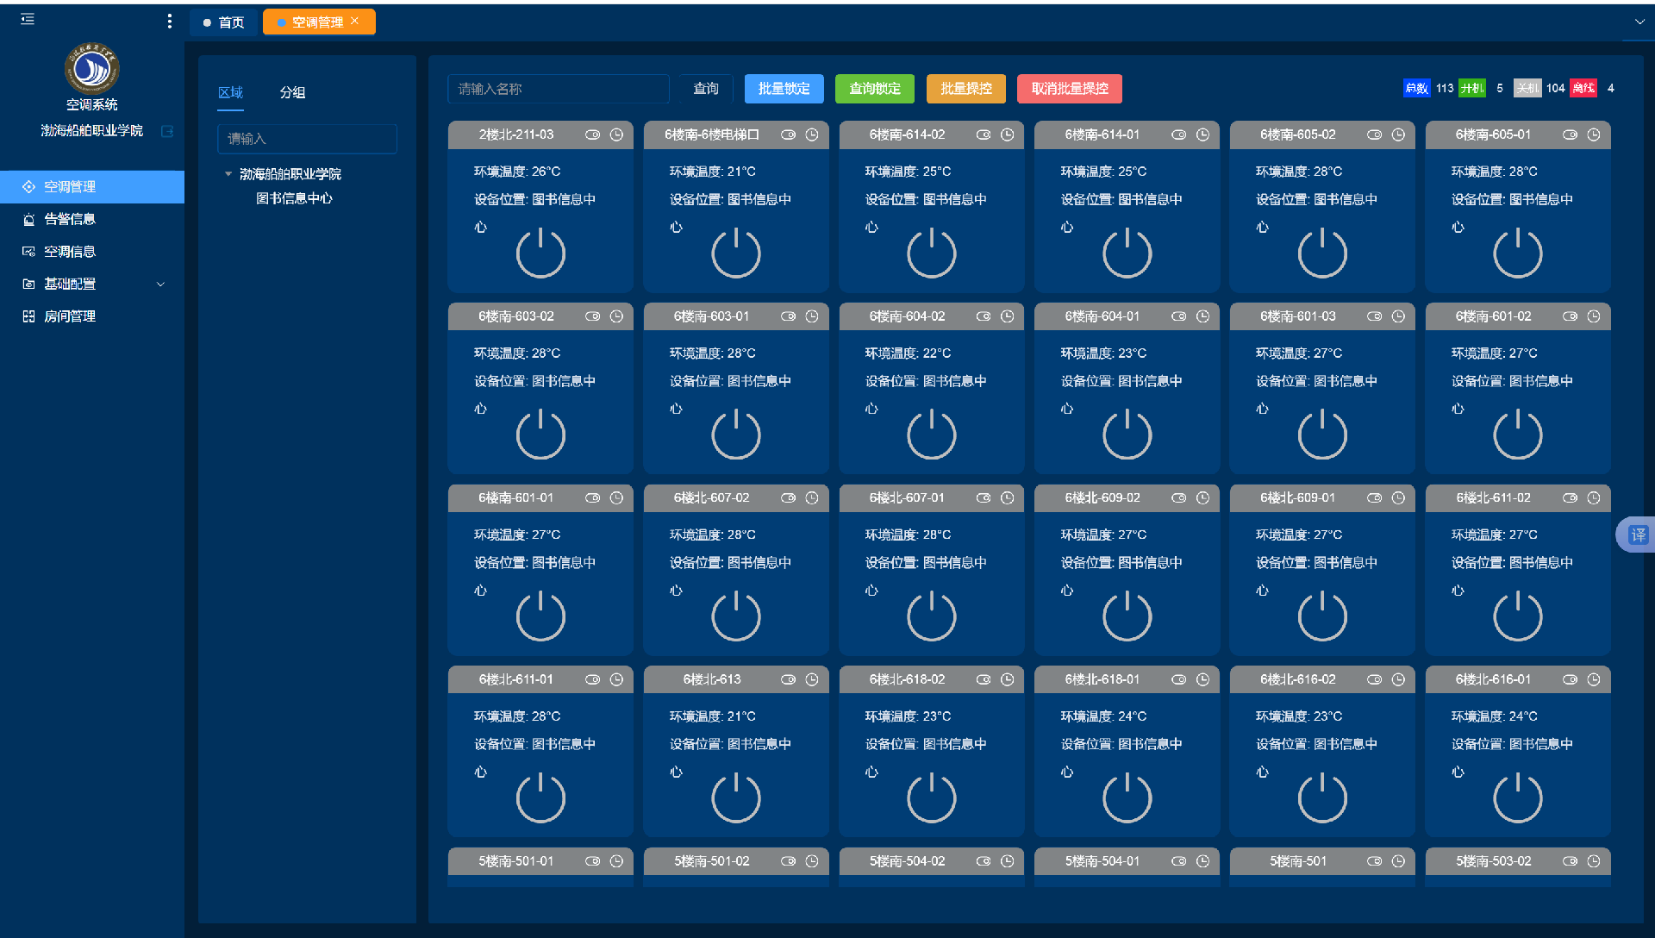Open the dropdown chevron at top-right corner

1639,21
